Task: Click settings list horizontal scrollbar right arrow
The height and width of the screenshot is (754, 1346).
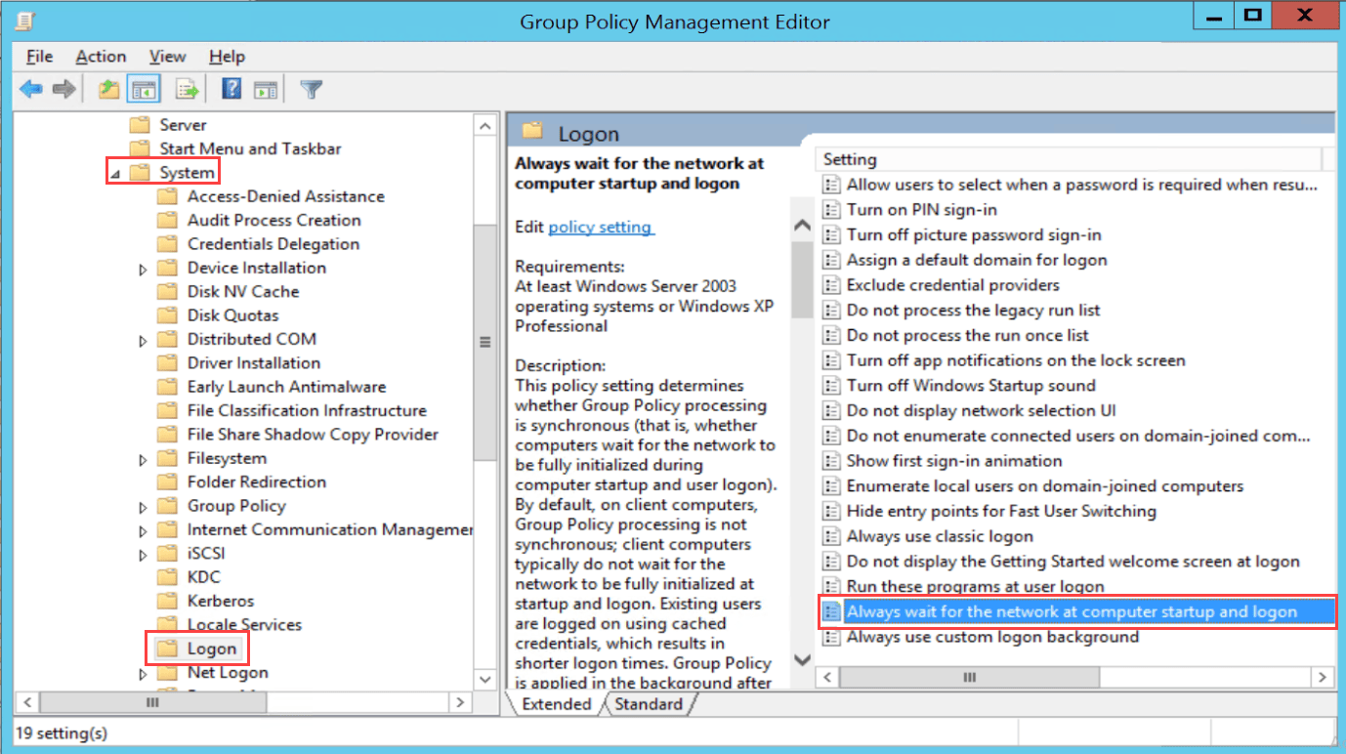Action: [x=1323, y=677]
